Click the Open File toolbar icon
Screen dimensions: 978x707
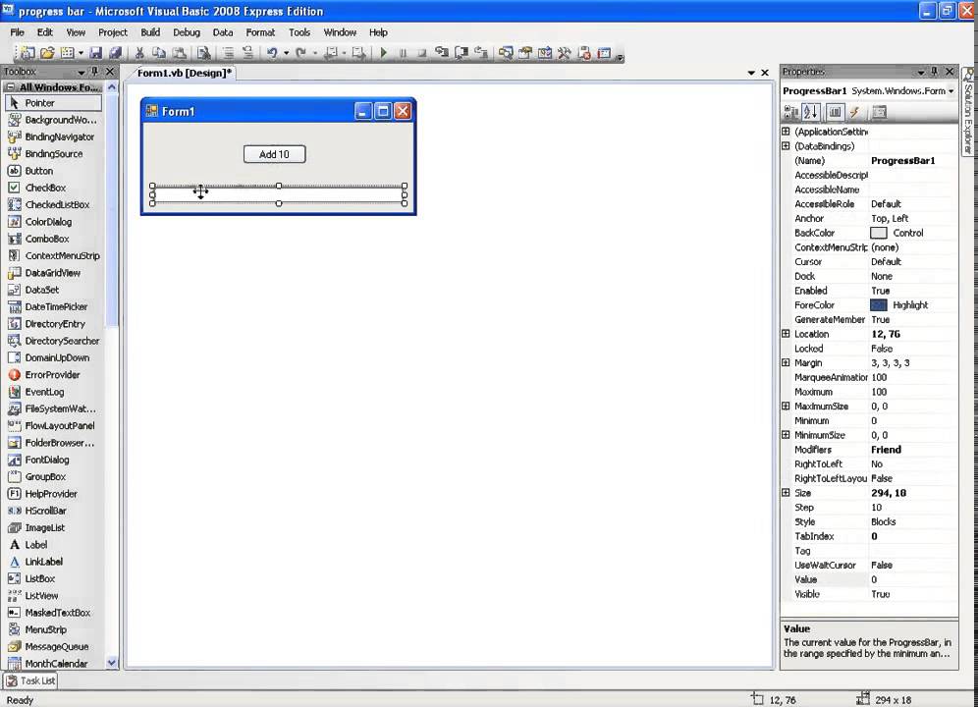[x=47, y=53]
